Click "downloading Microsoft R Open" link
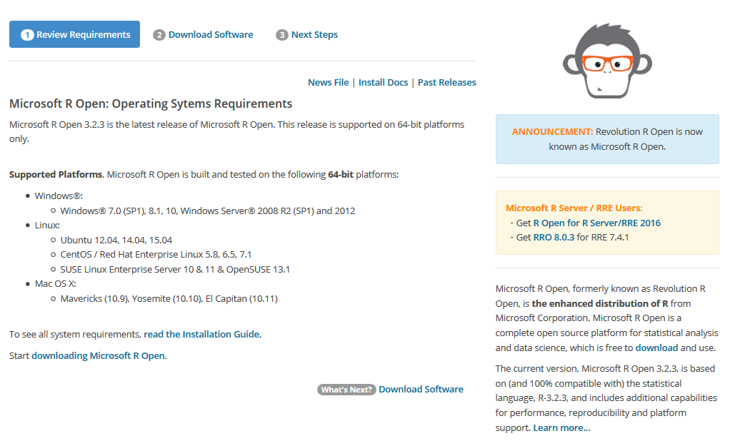730x441 pixels. click(99, 355)
